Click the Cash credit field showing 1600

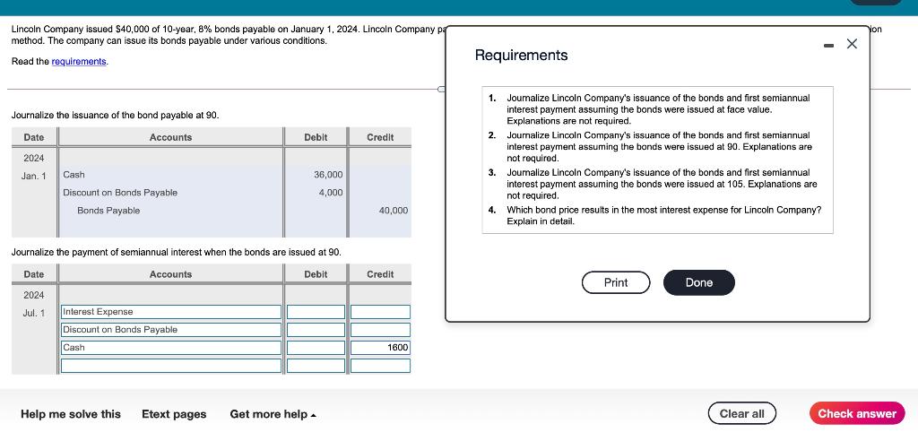pyautogui.click(x=380, y=348)
